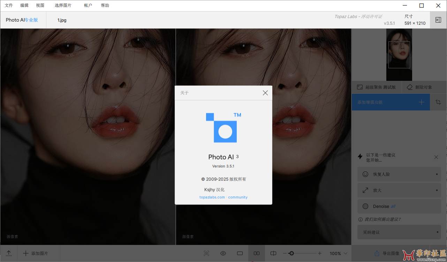The width and height of the screenshot is (447, 262).
Task: Toggle the eye preview icon
Action: coord(223,253)
